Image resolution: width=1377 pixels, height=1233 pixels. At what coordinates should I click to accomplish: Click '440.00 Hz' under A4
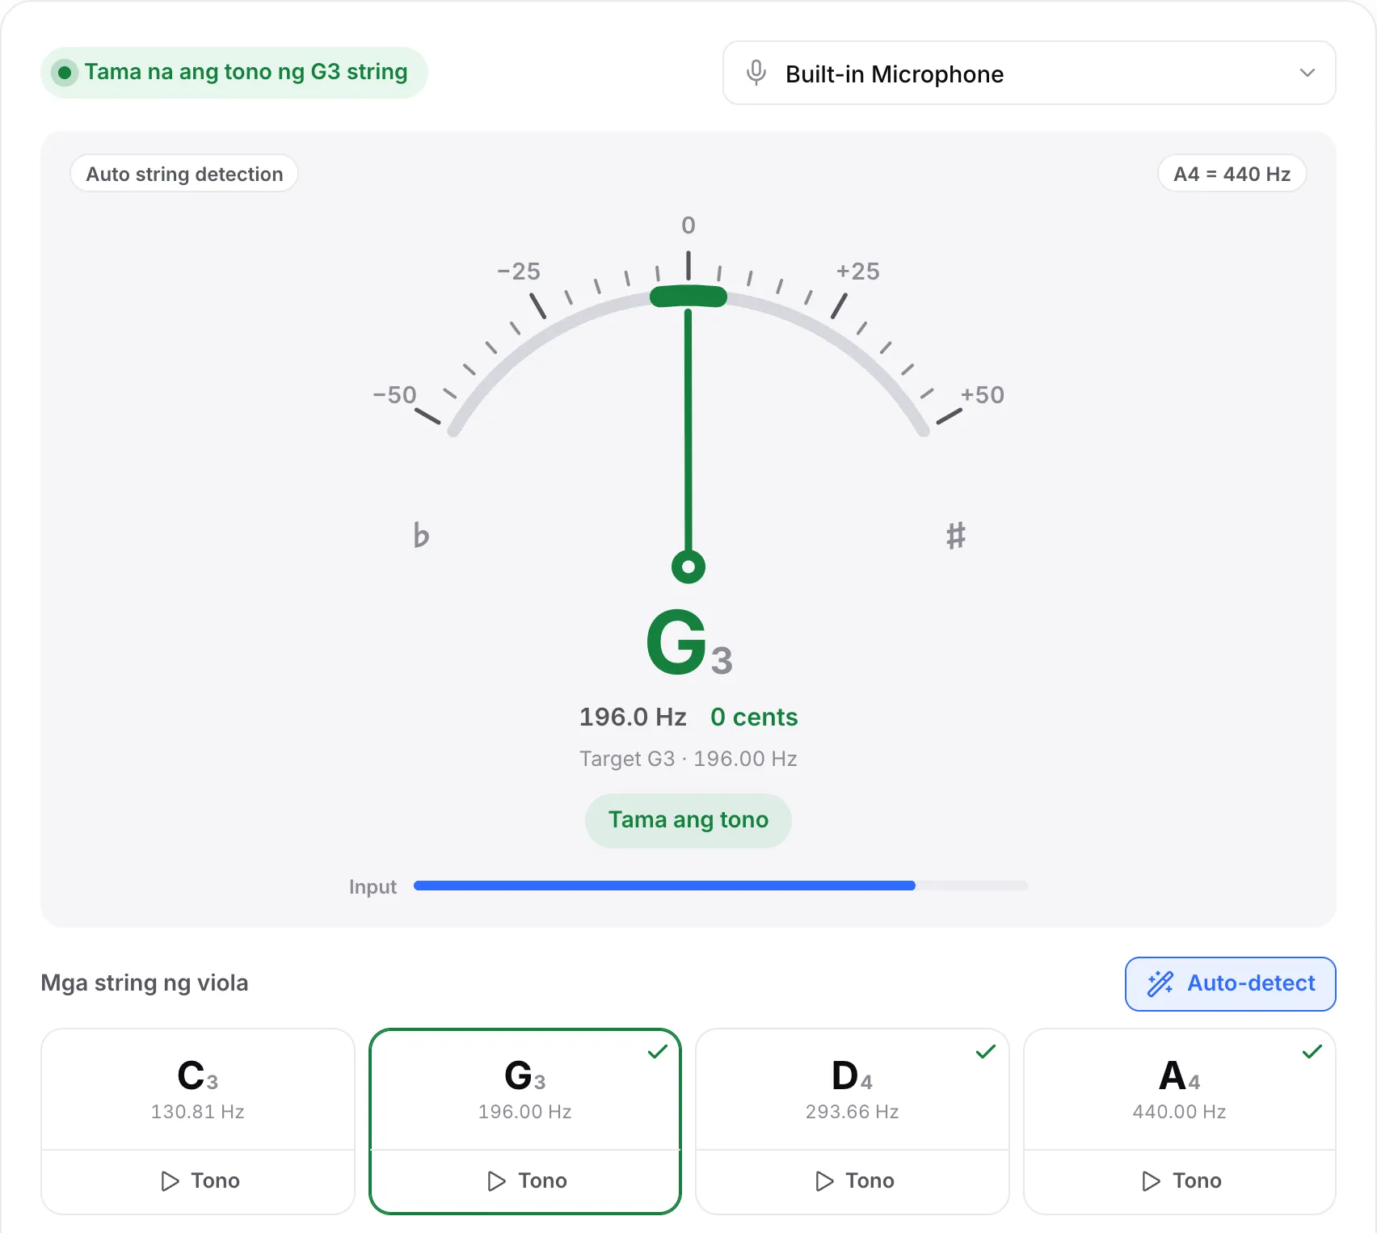point(1180,1112)
